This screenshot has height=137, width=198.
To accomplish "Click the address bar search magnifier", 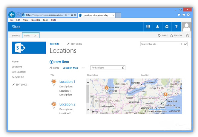I will [66, 15].
